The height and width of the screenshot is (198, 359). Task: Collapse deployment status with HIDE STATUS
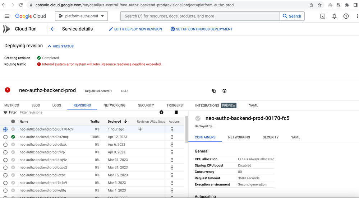61,46
